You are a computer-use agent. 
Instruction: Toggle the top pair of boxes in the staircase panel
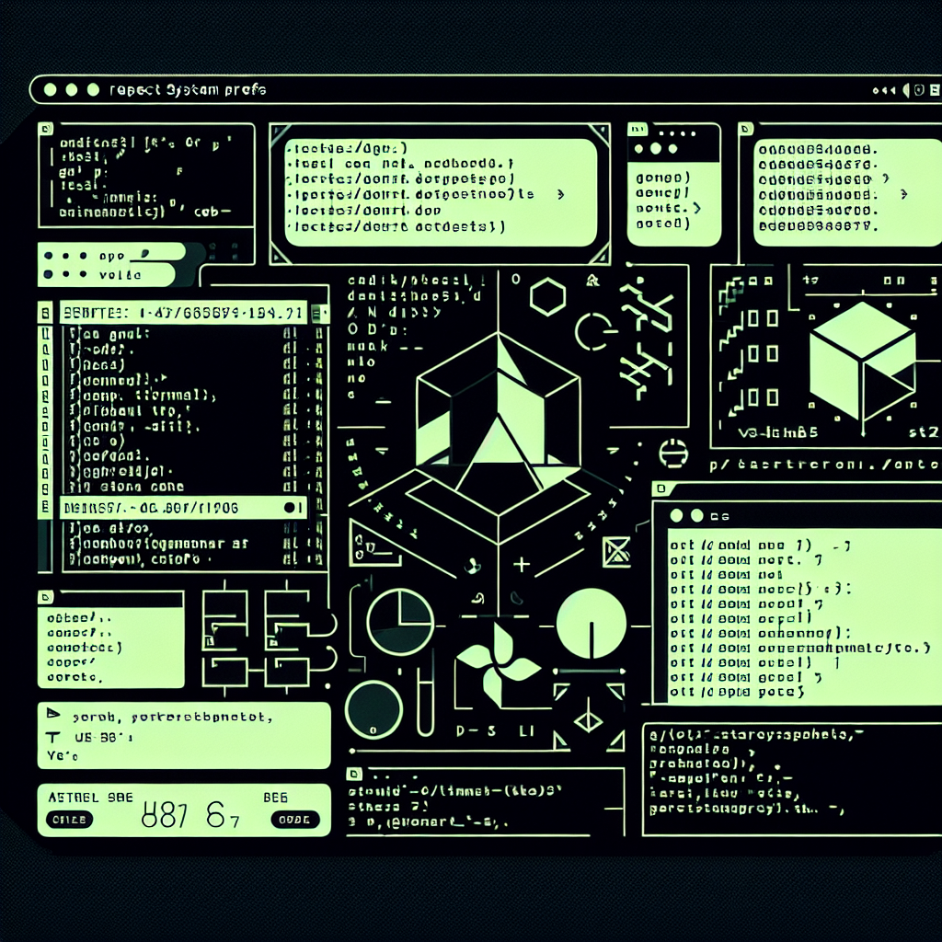point(763,318)
